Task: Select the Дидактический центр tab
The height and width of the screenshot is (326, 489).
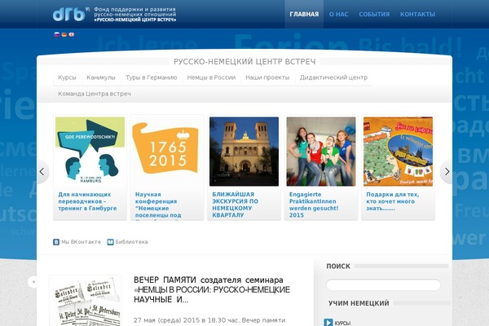Action: 333,77
